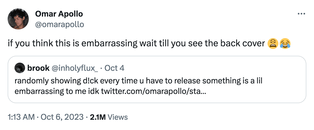
Task: Click the Oct 4 date of quoted tweet
Action: pos(114,68)
